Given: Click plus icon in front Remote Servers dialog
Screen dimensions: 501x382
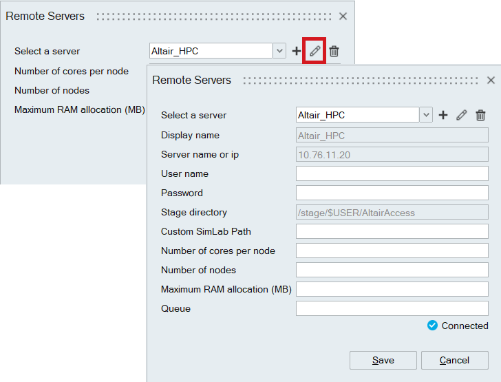Looking at the screenshot, I should tap(443, 115).
